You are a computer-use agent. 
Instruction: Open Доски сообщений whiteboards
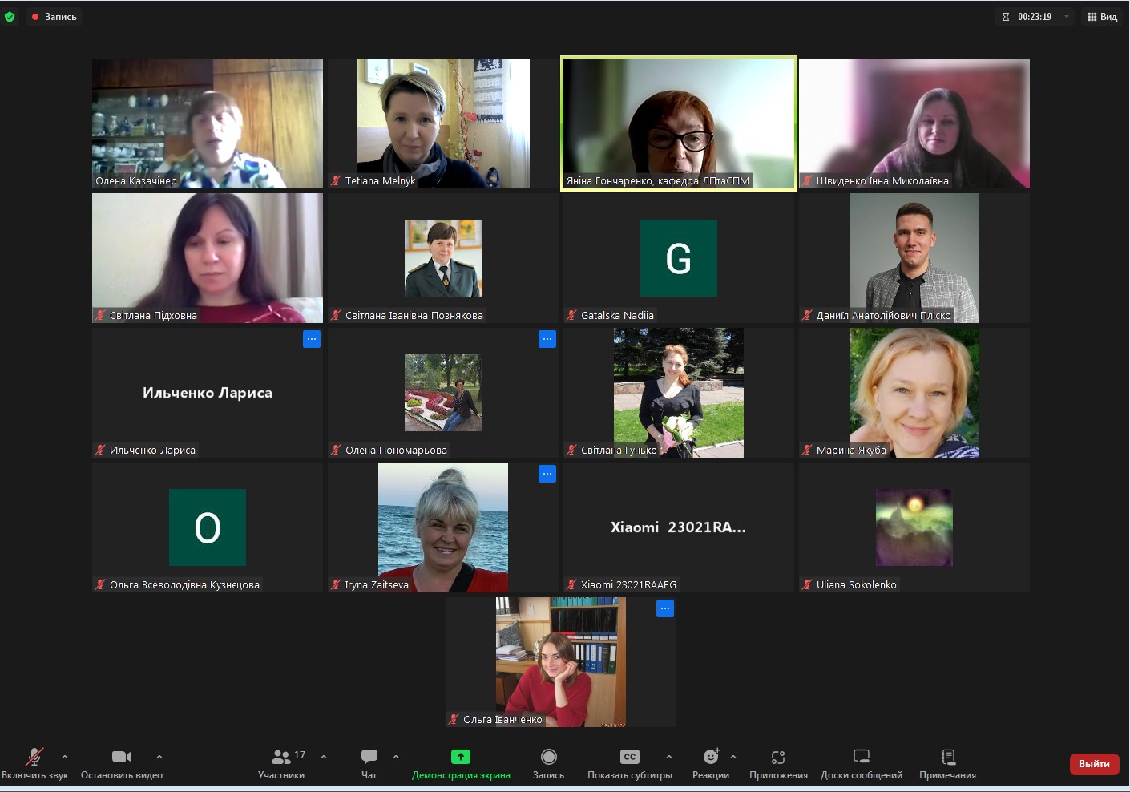coord(862,762)
